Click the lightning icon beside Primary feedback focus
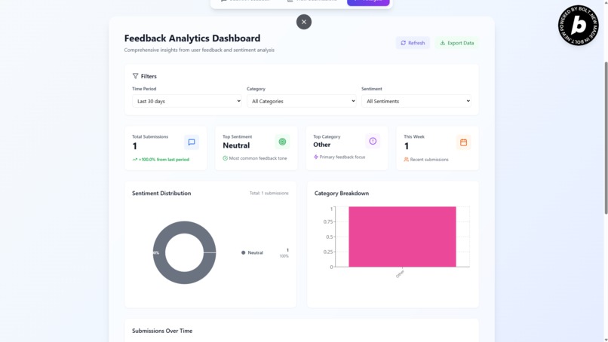 pyautogui.click(x=315, y=157)
